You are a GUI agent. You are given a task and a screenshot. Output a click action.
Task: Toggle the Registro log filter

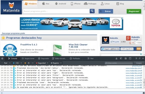pos(55,63)
